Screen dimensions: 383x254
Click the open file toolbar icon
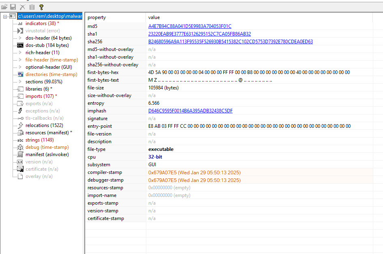(x=4, y=7)
